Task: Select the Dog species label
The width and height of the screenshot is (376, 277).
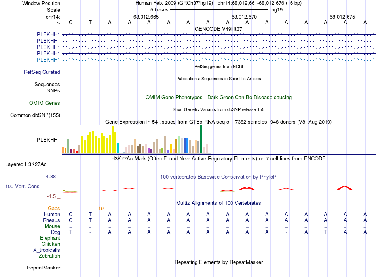Action: tap(56, 232)
